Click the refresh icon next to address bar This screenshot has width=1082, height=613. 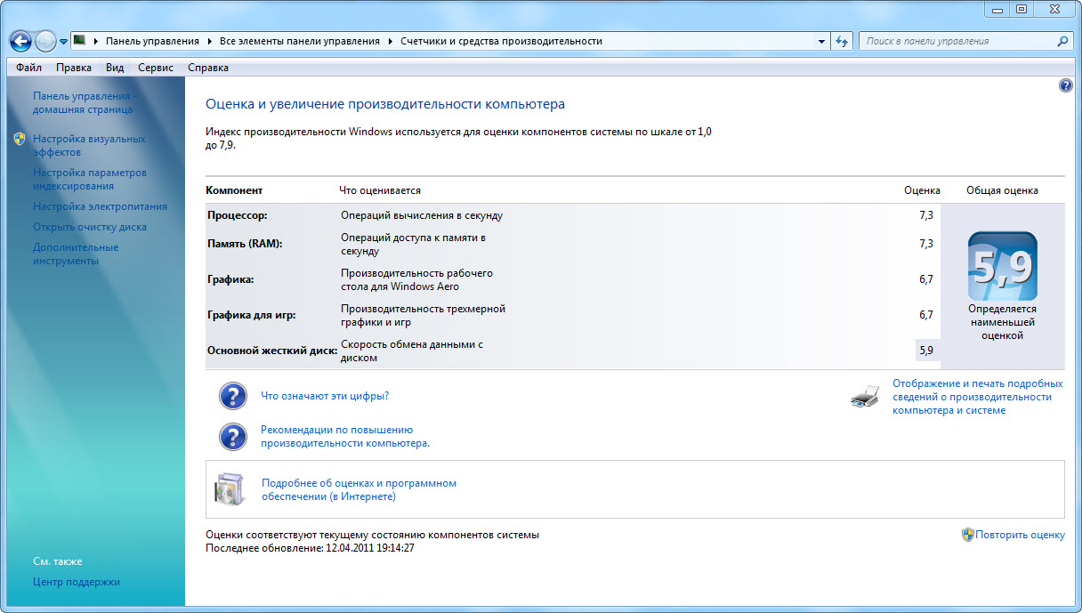843,41
